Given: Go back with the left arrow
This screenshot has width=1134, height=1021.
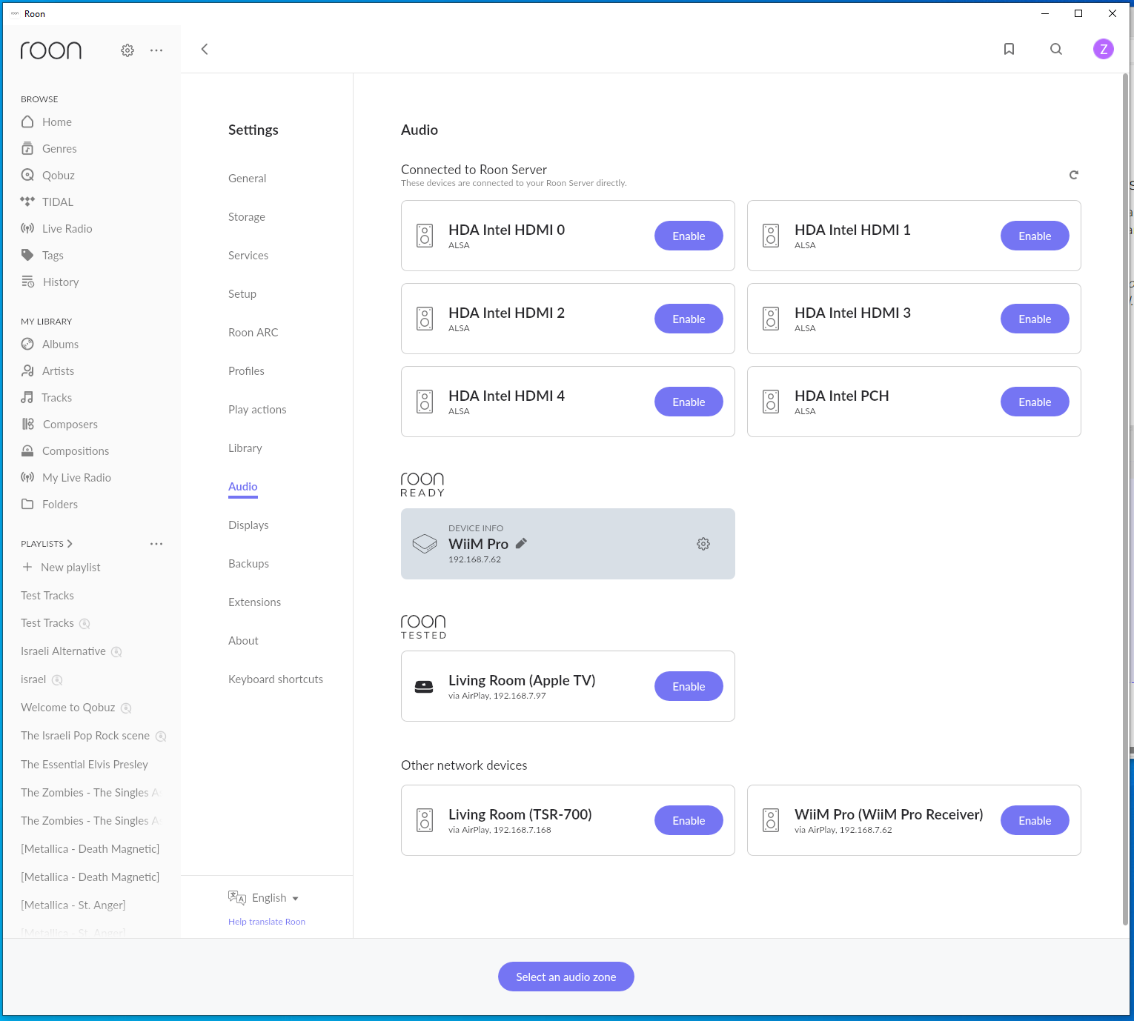Looking at the screenshot, I should (205, 49).
